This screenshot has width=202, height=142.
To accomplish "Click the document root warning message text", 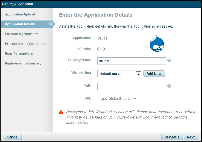I will (131, 117).
